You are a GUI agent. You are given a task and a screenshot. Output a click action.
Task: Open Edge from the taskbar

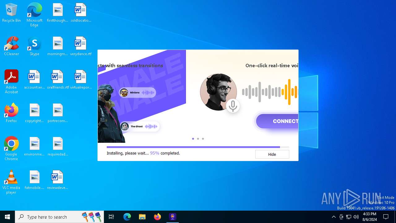point(127,217)
